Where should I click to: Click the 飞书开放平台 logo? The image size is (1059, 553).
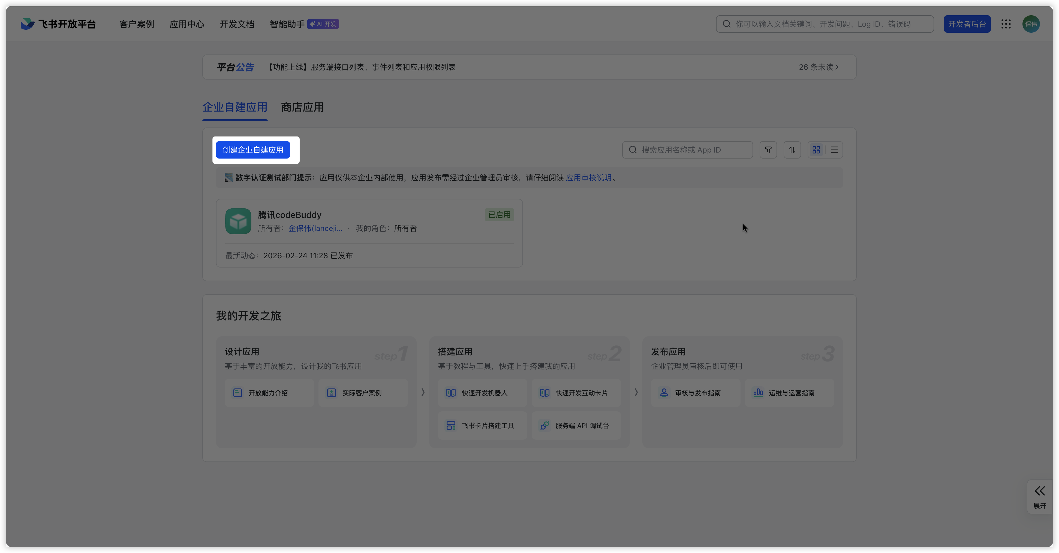tap(58, 24)
